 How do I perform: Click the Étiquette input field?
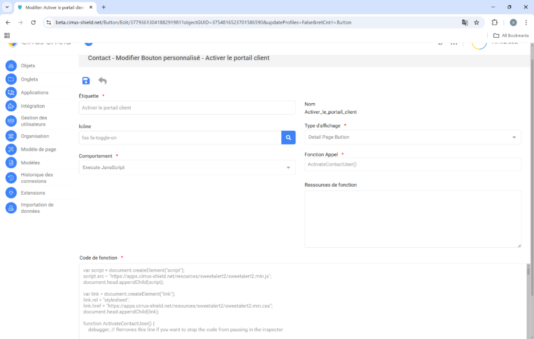[187, 108]
